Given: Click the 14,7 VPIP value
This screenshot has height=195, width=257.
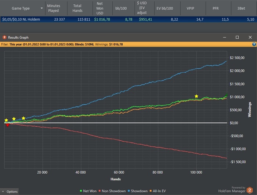Looking at the screenshot, I should click(x=200, y=19).
